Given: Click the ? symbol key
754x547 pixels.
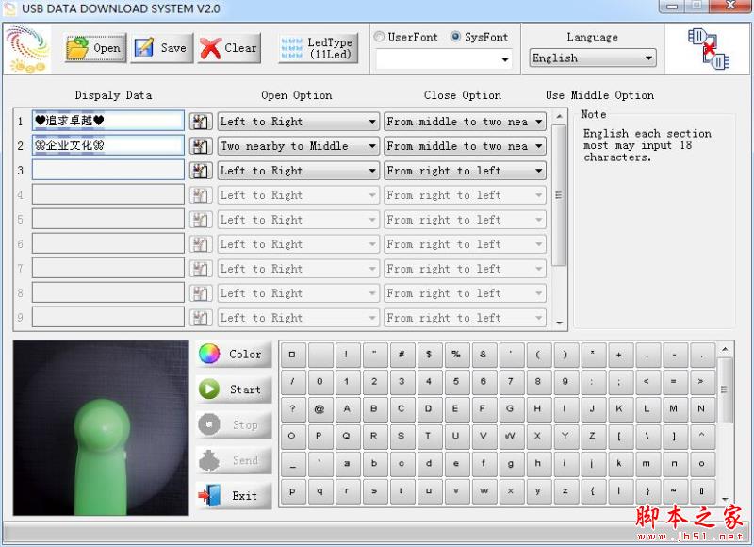Looking at the screenshot, I should 292,409.
